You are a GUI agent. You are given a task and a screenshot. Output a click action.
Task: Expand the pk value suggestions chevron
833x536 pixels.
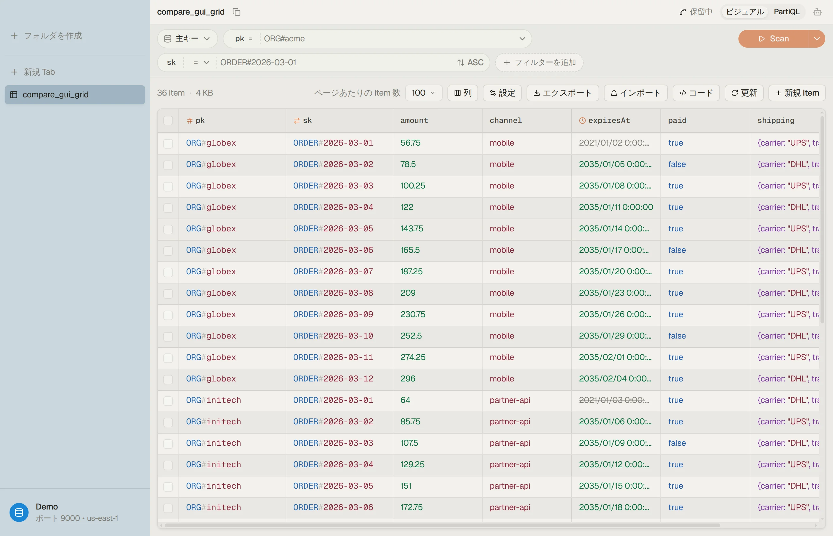(x=522, y=39)
